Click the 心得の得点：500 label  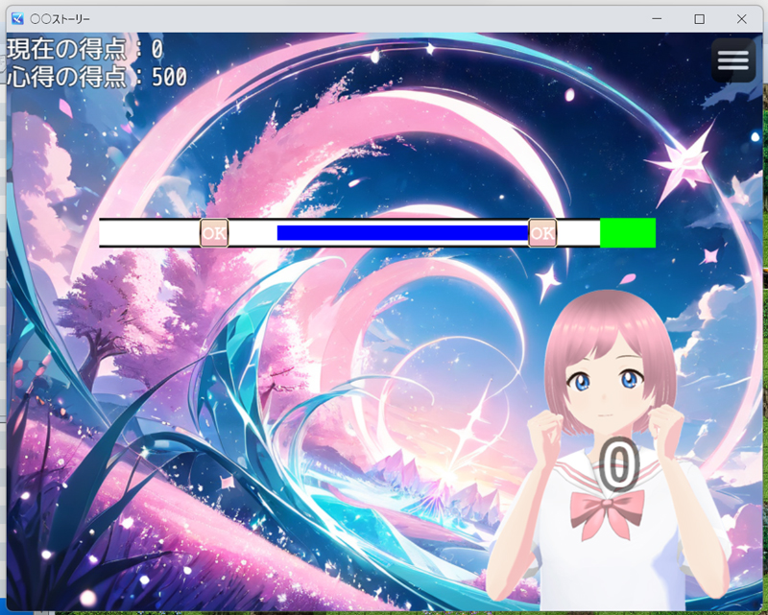click(96, 77)
